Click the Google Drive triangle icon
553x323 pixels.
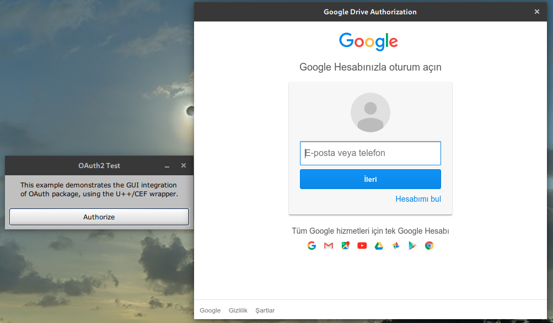(379, 246)
